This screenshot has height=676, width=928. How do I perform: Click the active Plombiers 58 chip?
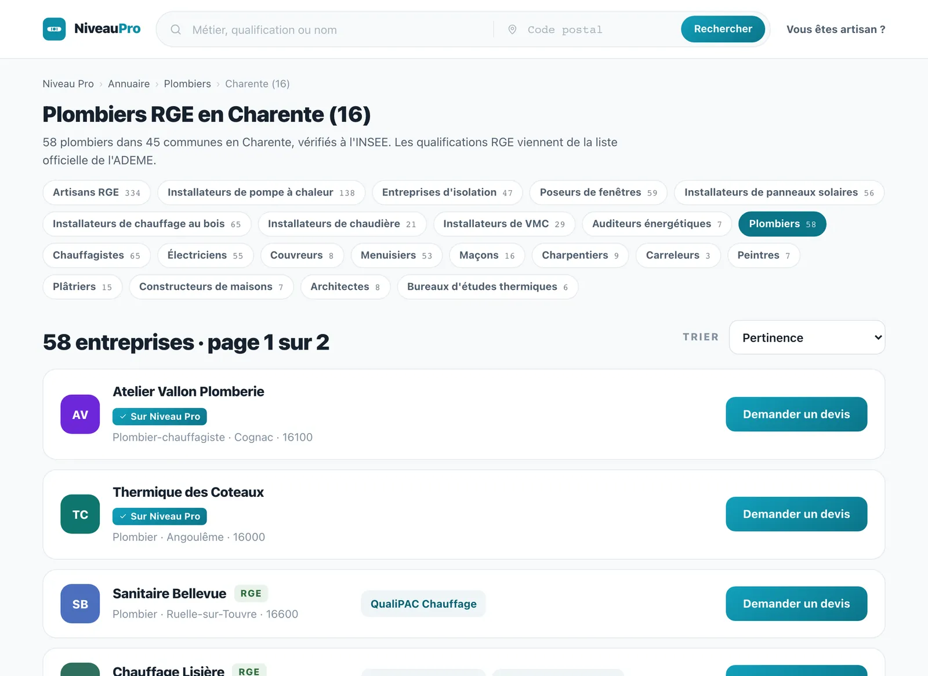point(782,224)
